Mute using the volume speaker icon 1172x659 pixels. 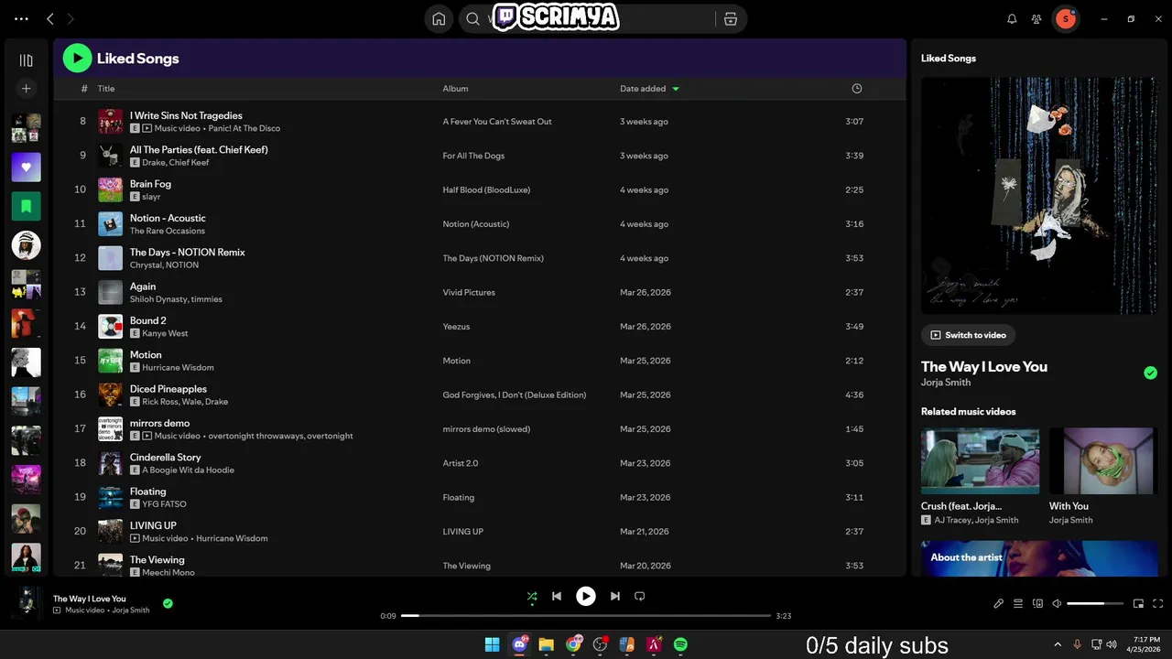pyautogui.click(x=1057, y=603)
